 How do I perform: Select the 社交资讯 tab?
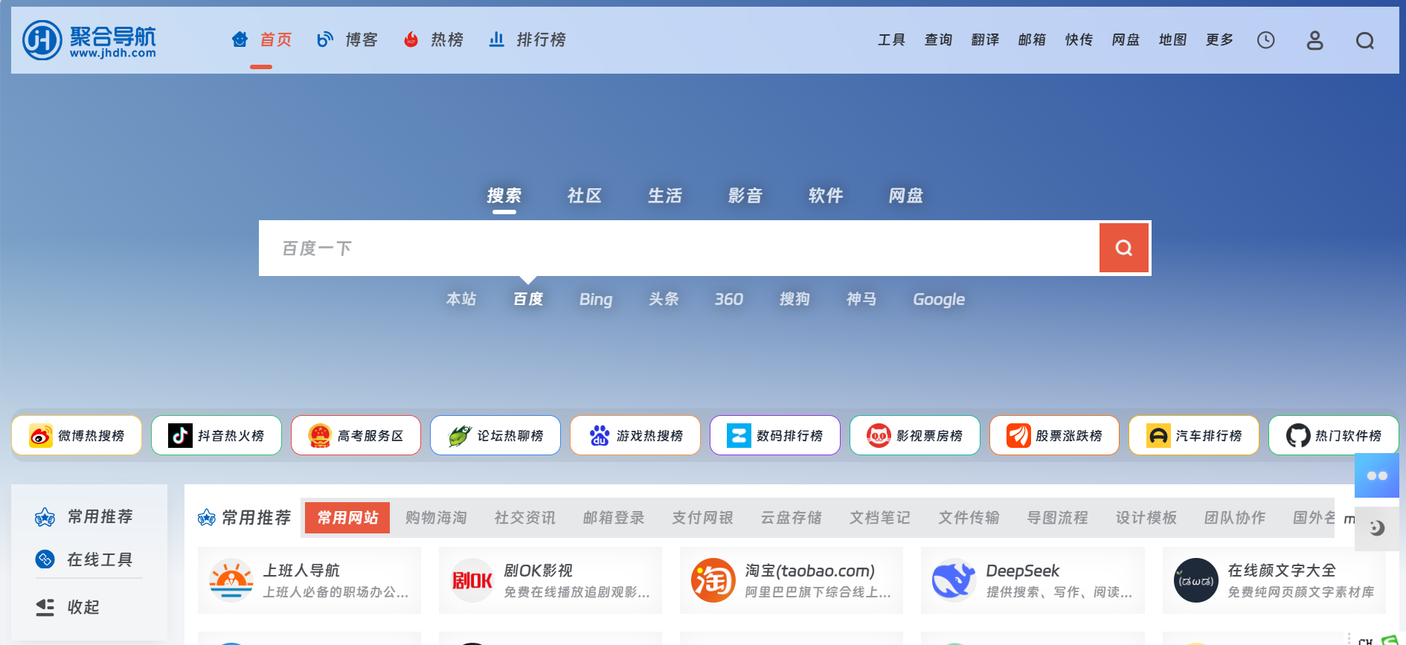(x=524, y=517)
